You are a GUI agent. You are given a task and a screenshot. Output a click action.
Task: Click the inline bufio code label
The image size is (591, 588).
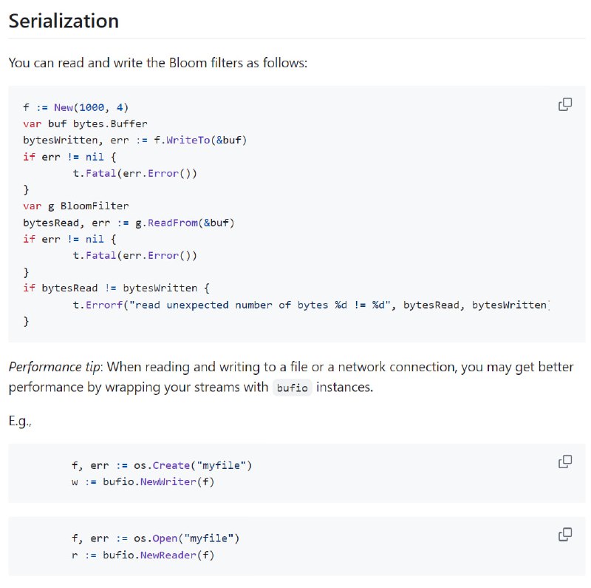pyautogui.click(x=292, y=388)
